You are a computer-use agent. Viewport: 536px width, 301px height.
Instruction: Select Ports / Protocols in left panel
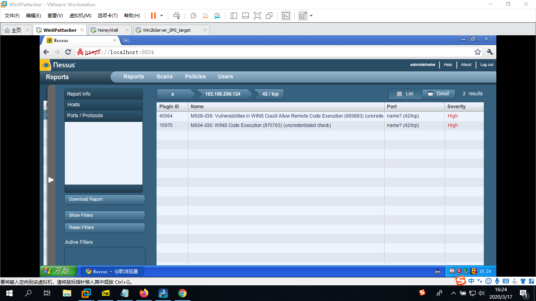tap(104, 116)
